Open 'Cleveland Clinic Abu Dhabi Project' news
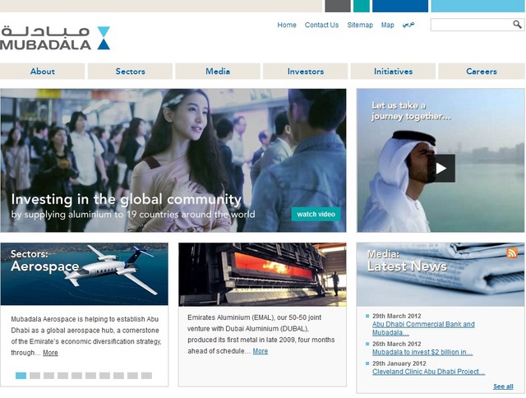526x398 pixels. [428, 372]
